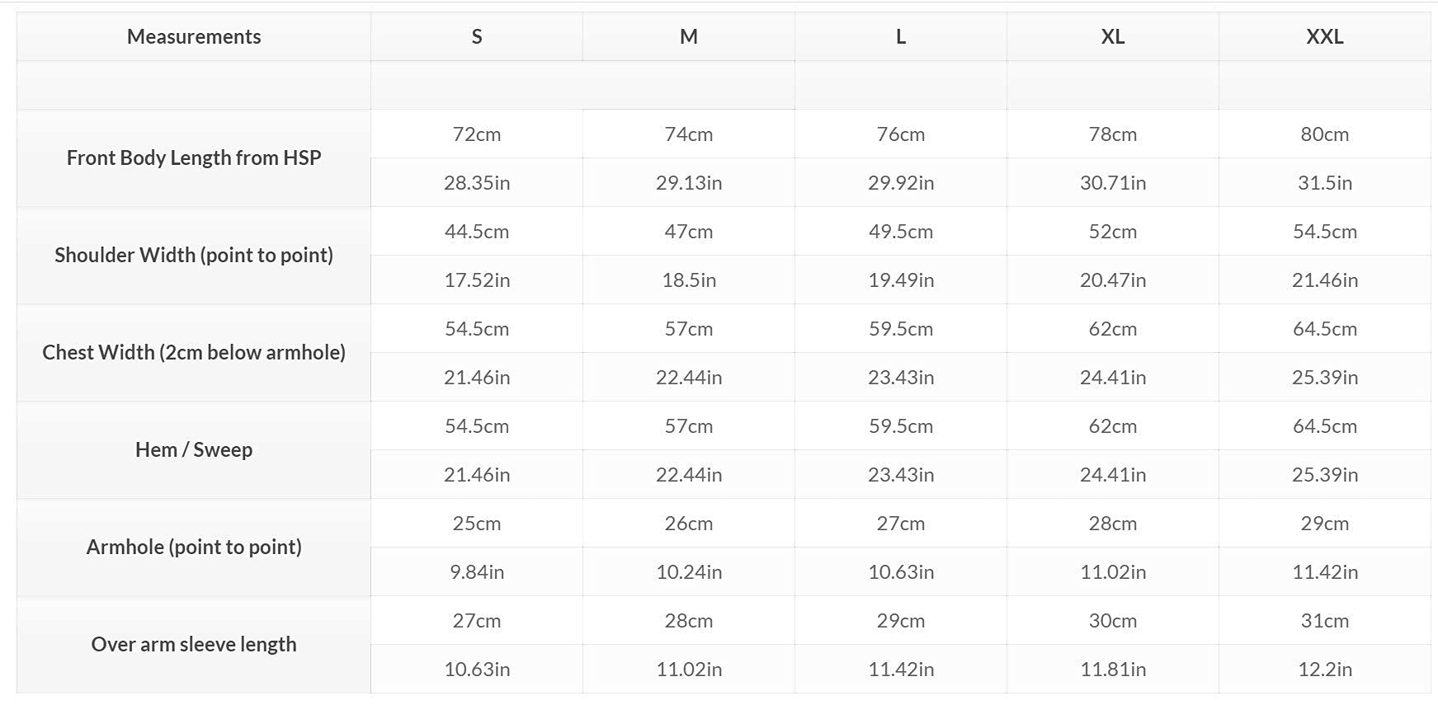1438x705 pixels.
Task: Click the Measurements column header
Action: tap(194, 36)
